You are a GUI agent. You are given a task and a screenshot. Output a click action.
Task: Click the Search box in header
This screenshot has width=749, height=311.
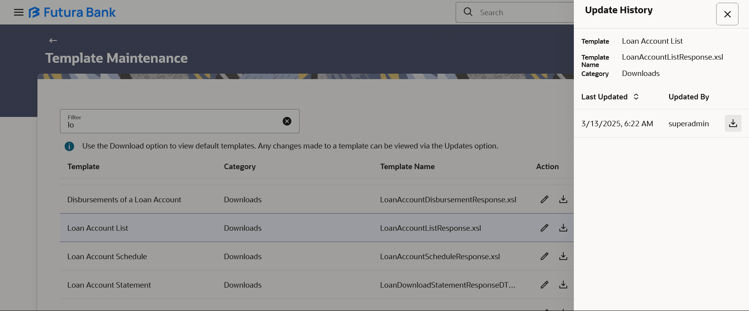click(x=515, y=12)
